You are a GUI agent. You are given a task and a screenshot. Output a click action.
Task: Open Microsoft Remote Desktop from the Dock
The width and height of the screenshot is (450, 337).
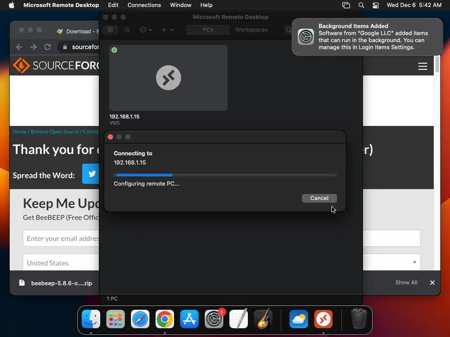(323, 319)
